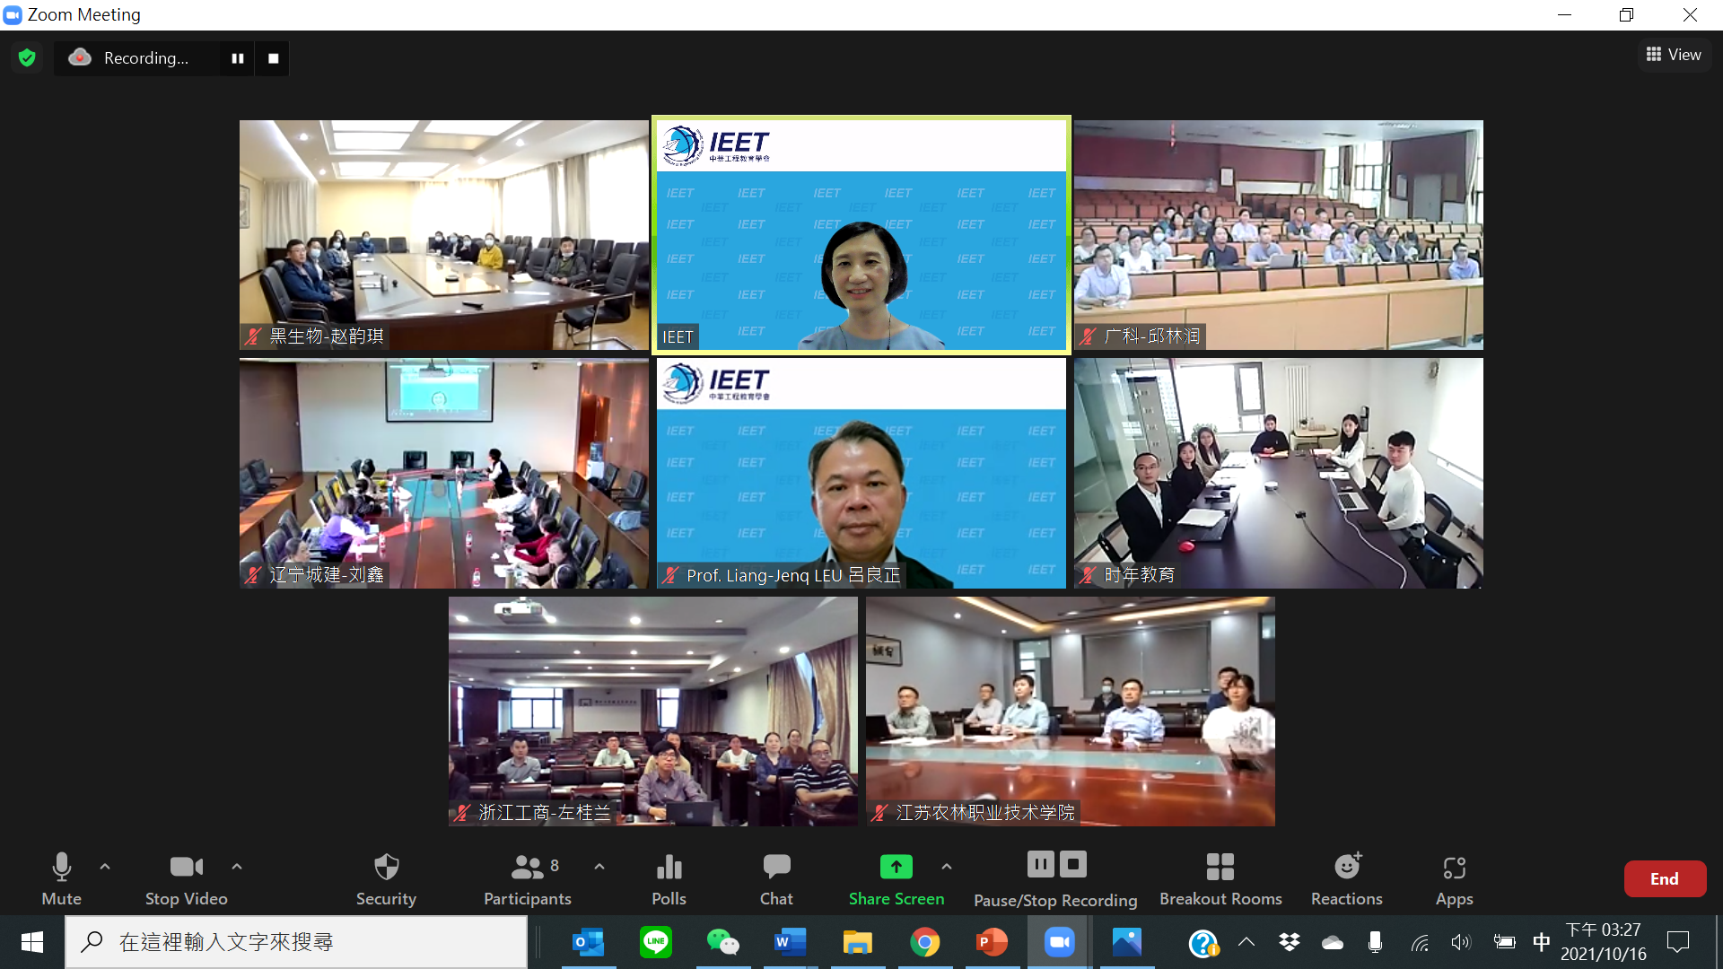
Task: Open the Apps panel
Action: click(1454, 877)
